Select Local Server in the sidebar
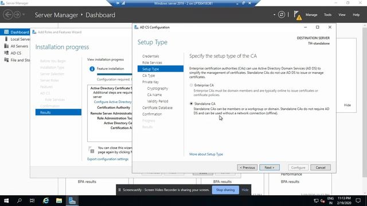Image resolution: width=367 pixels, height=206 pixels. [x=20, y=39]
